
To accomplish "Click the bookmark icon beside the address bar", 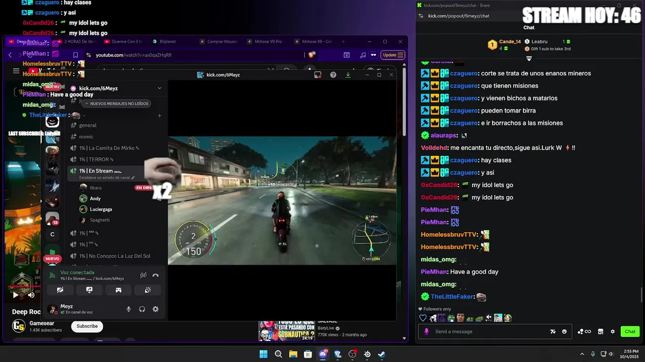I will [75, 55].
